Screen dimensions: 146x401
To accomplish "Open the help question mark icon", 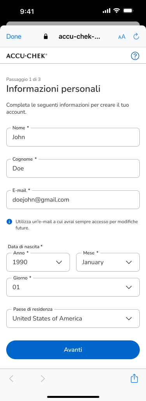I will tap(135, 56).
